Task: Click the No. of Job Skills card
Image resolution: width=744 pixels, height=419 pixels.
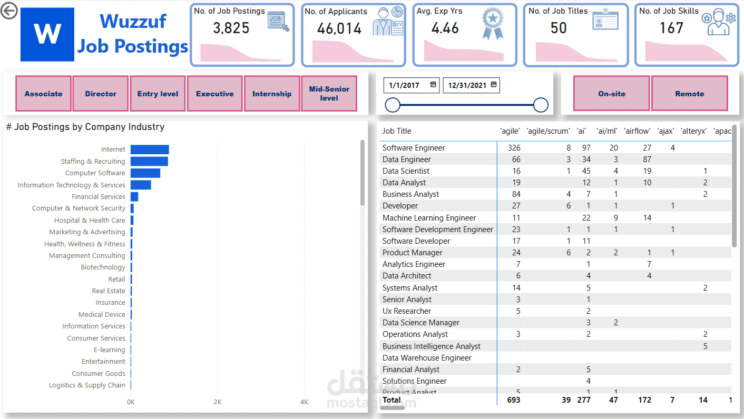Action: point(687,35)
